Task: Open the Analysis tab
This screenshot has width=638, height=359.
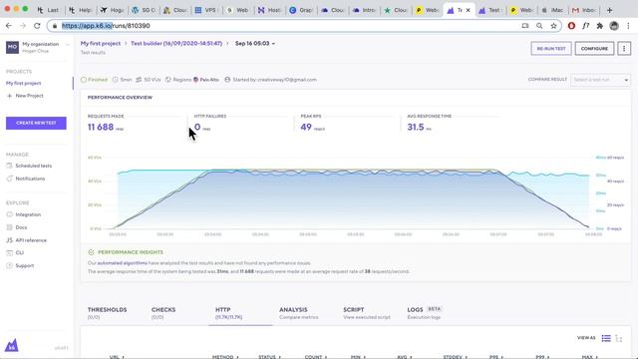Action: 299,312
